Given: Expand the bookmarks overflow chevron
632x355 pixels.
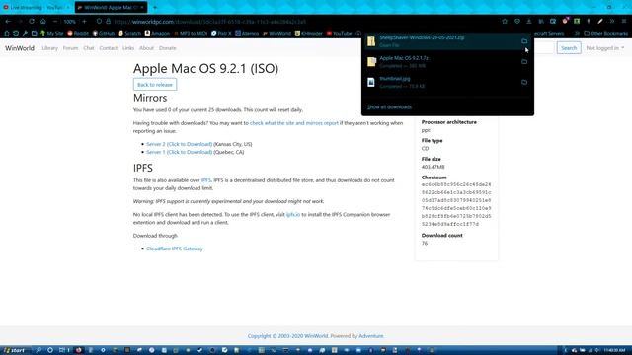Looking at the screenshot, I should tap(577, 33).
